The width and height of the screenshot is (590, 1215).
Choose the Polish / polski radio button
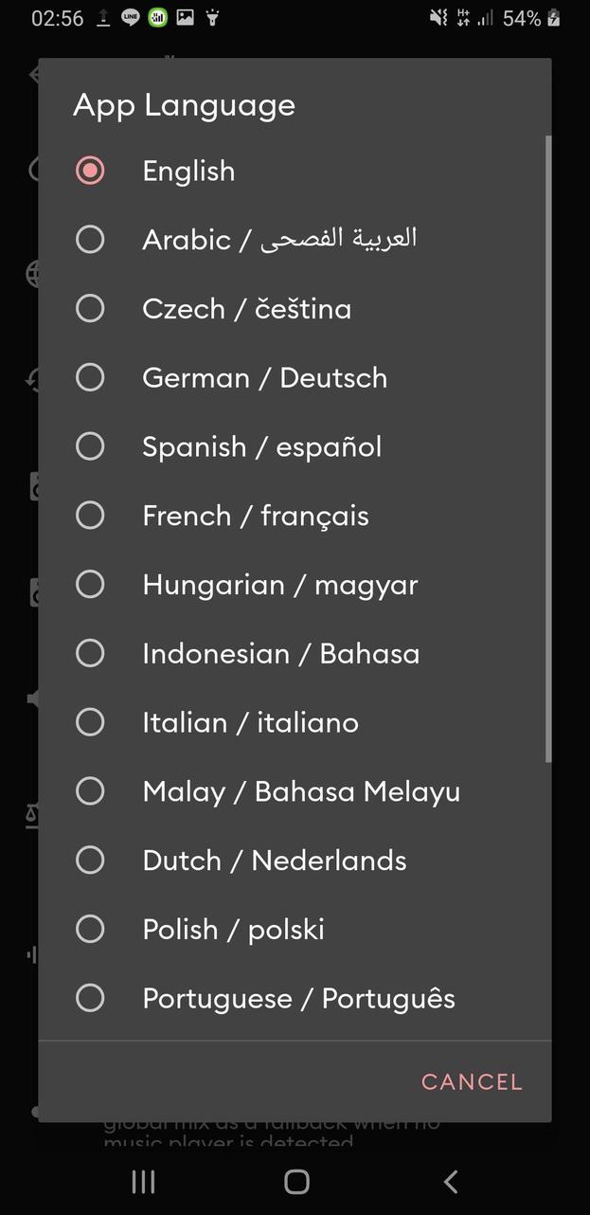pyautogui.click(x=90, y=929)
